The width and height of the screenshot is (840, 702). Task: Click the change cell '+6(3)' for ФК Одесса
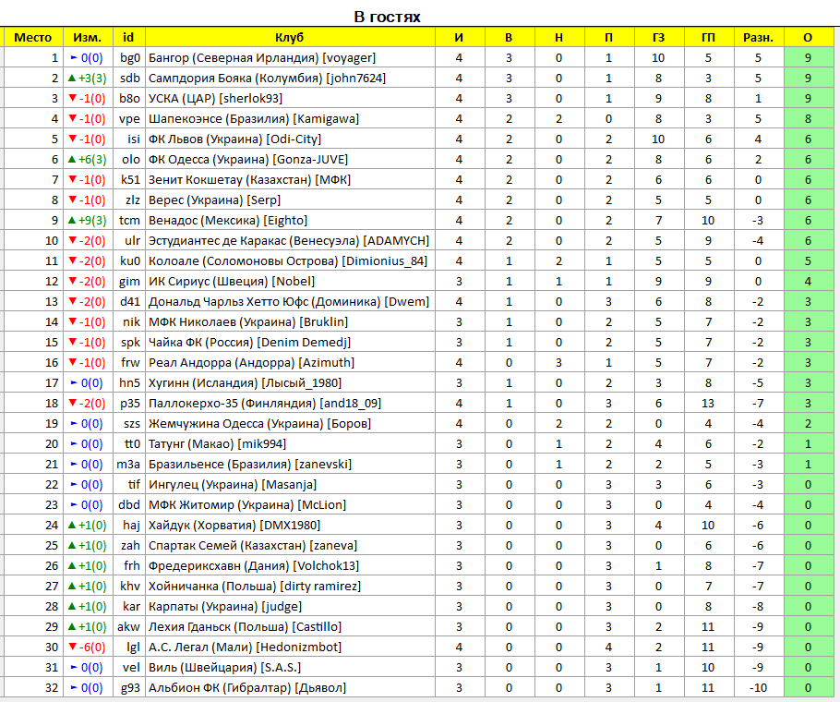click(x=88, y=160)
